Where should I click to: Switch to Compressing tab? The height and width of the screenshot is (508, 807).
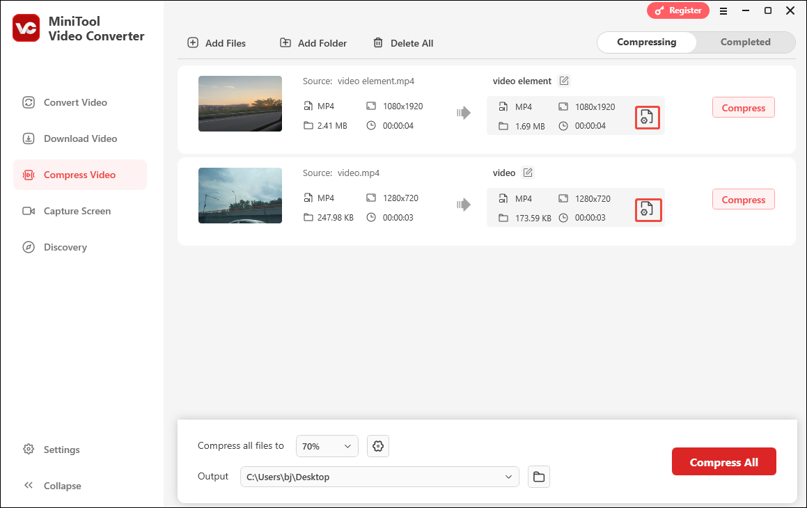tap(646, 42)
